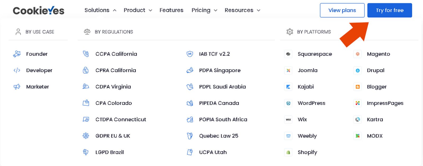Select the Product nav label
423x166 pixels.
134,10
